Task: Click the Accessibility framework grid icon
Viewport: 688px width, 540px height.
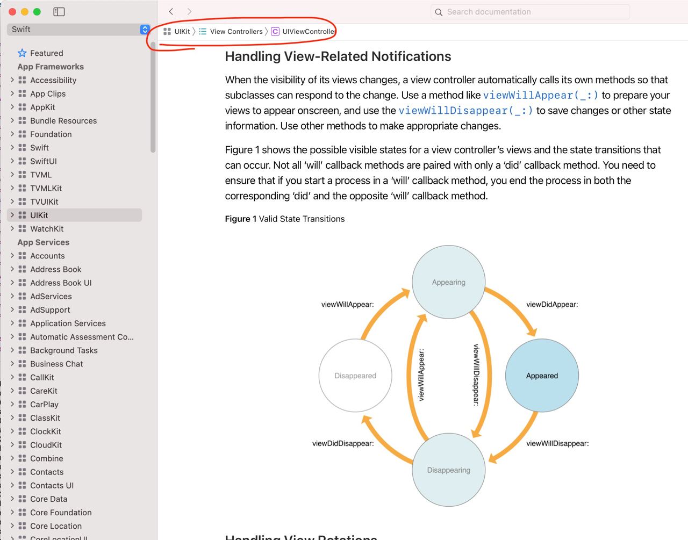Action: point(22,80)
